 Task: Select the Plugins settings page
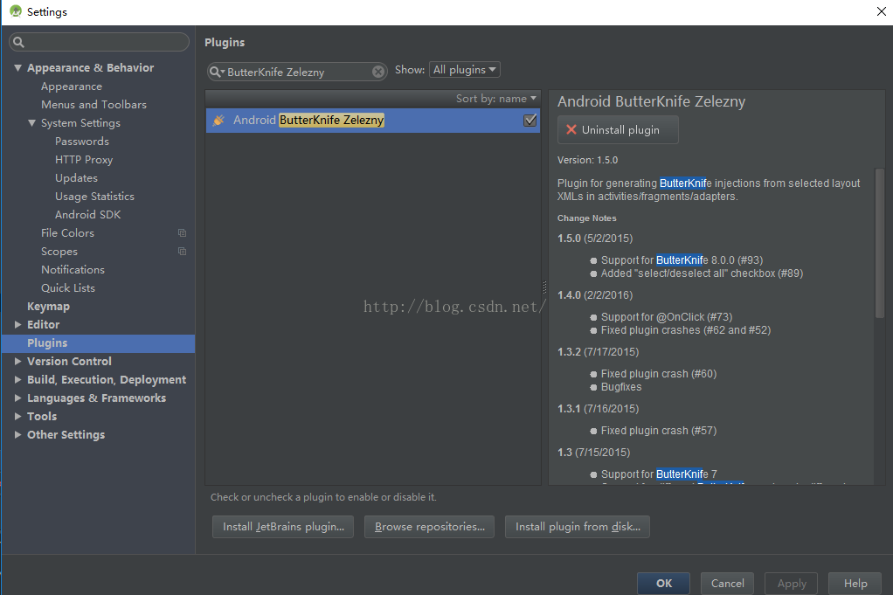[x=98, y=342]
